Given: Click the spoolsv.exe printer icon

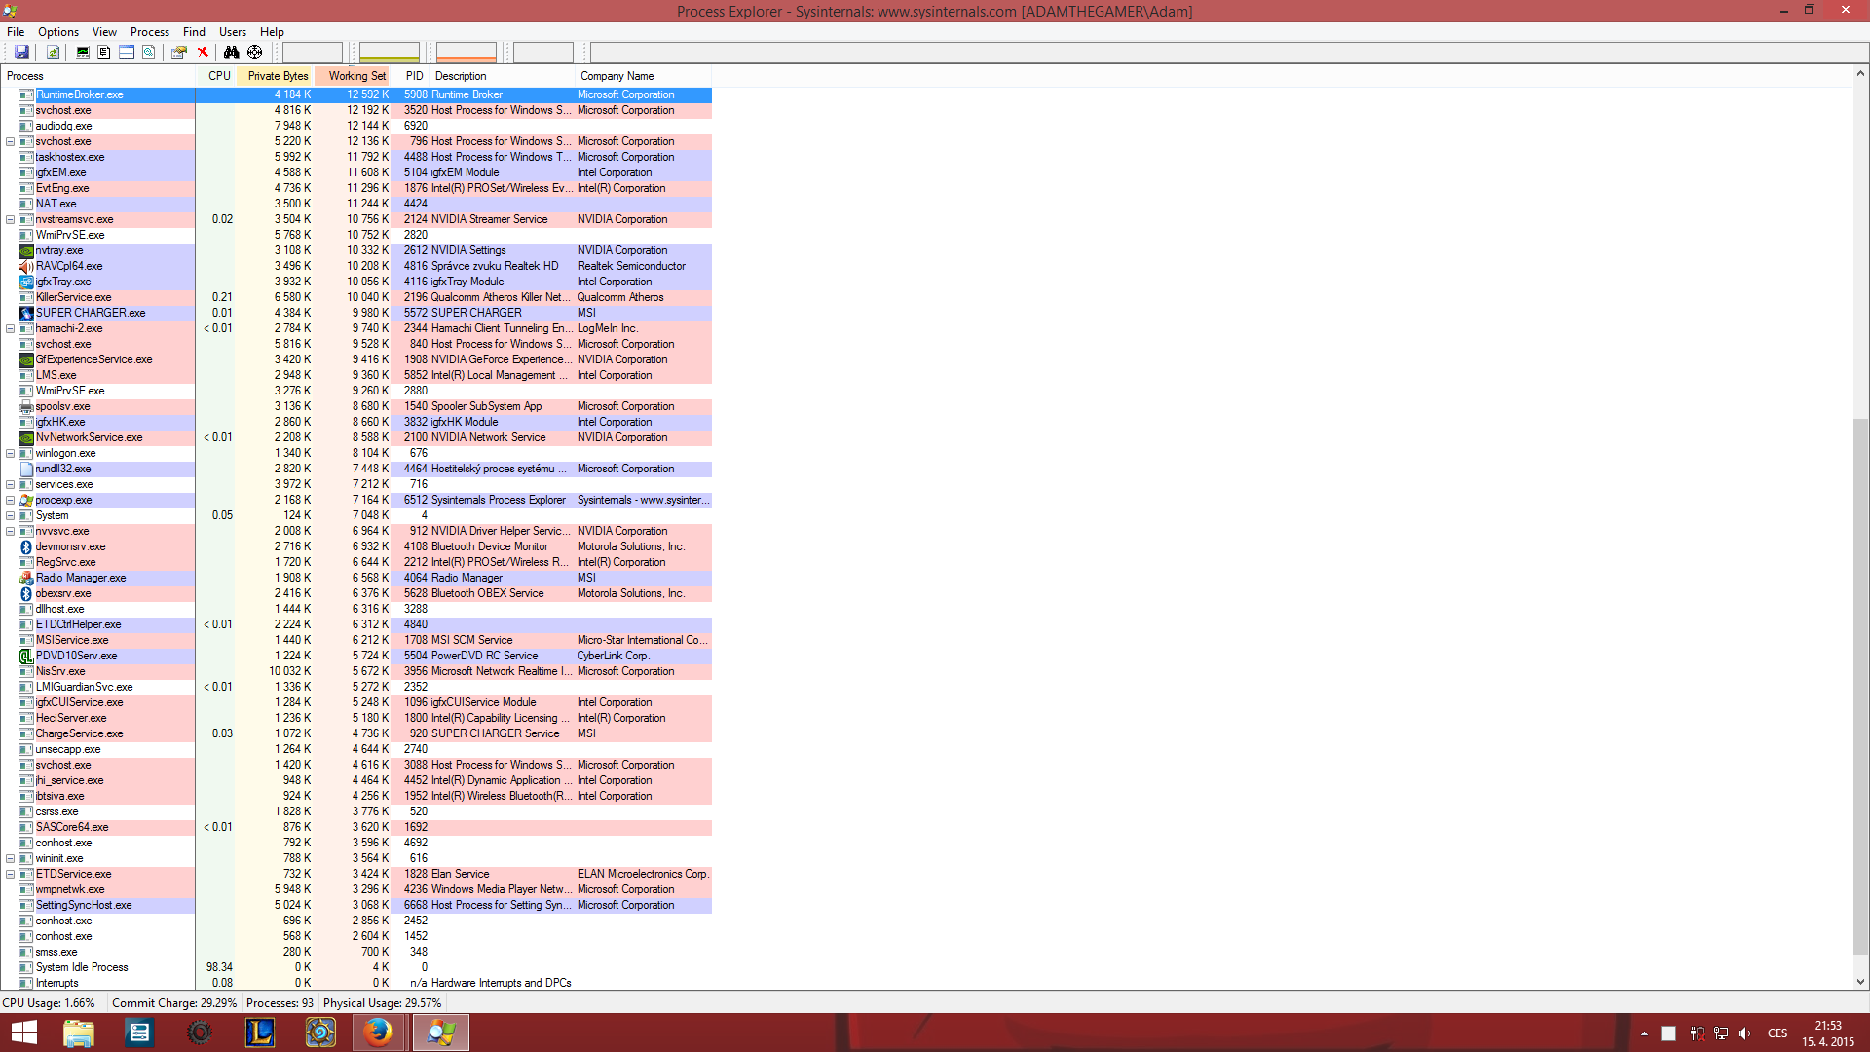Looking at the screenshot, I should [26, 406].
